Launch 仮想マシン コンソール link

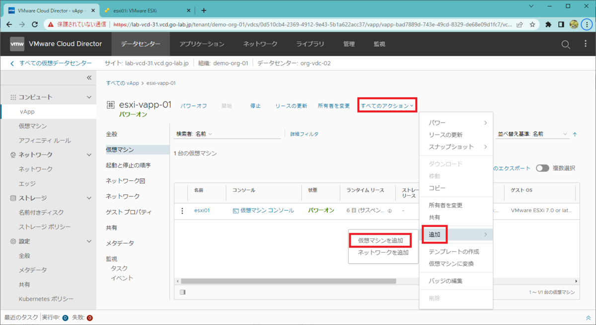pyautogui.click(x=263, y=211)
